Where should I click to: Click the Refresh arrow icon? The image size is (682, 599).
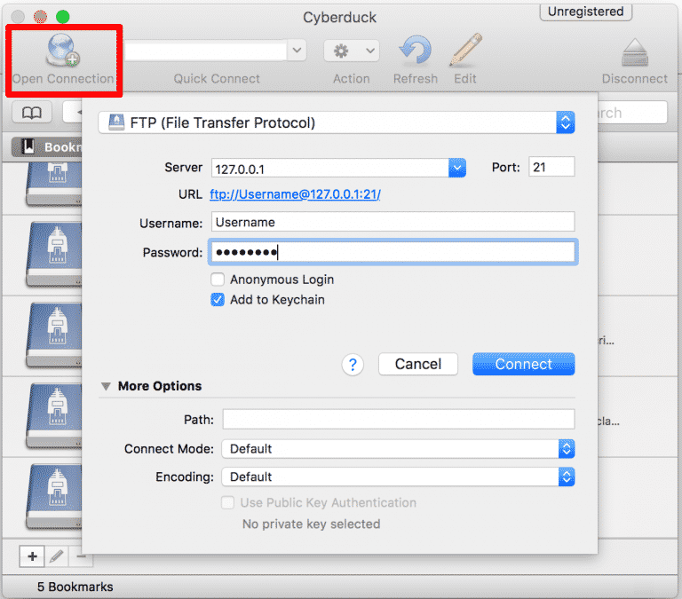click(x=416, y=50)
